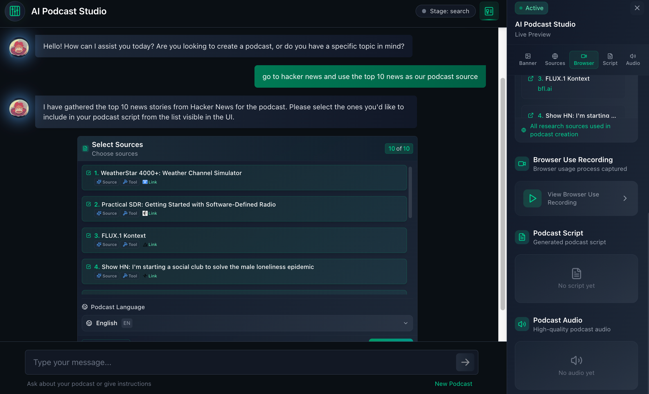The width and height of the screenshot is (649, 394).
Task: Open the Audio tab
Action: [633, 60]
